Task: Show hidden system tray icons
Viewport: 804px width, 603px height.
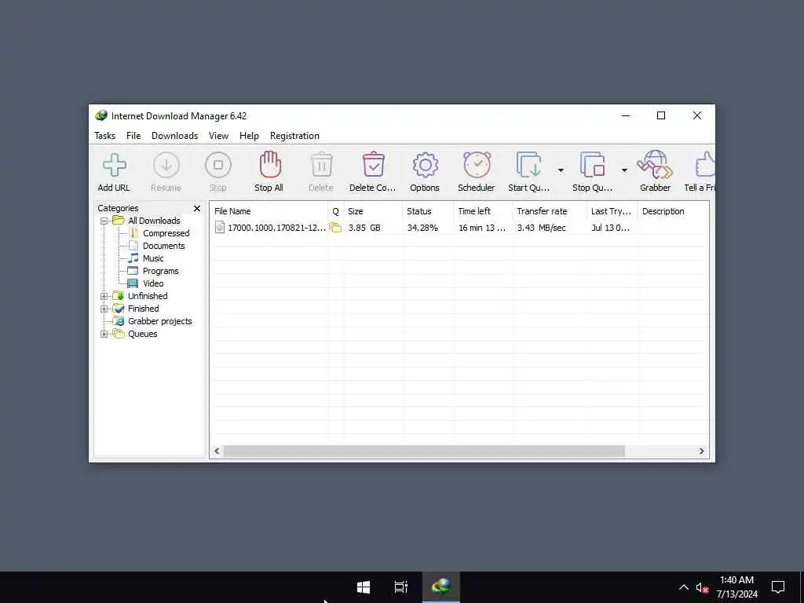Action: (x=684, y=587)
